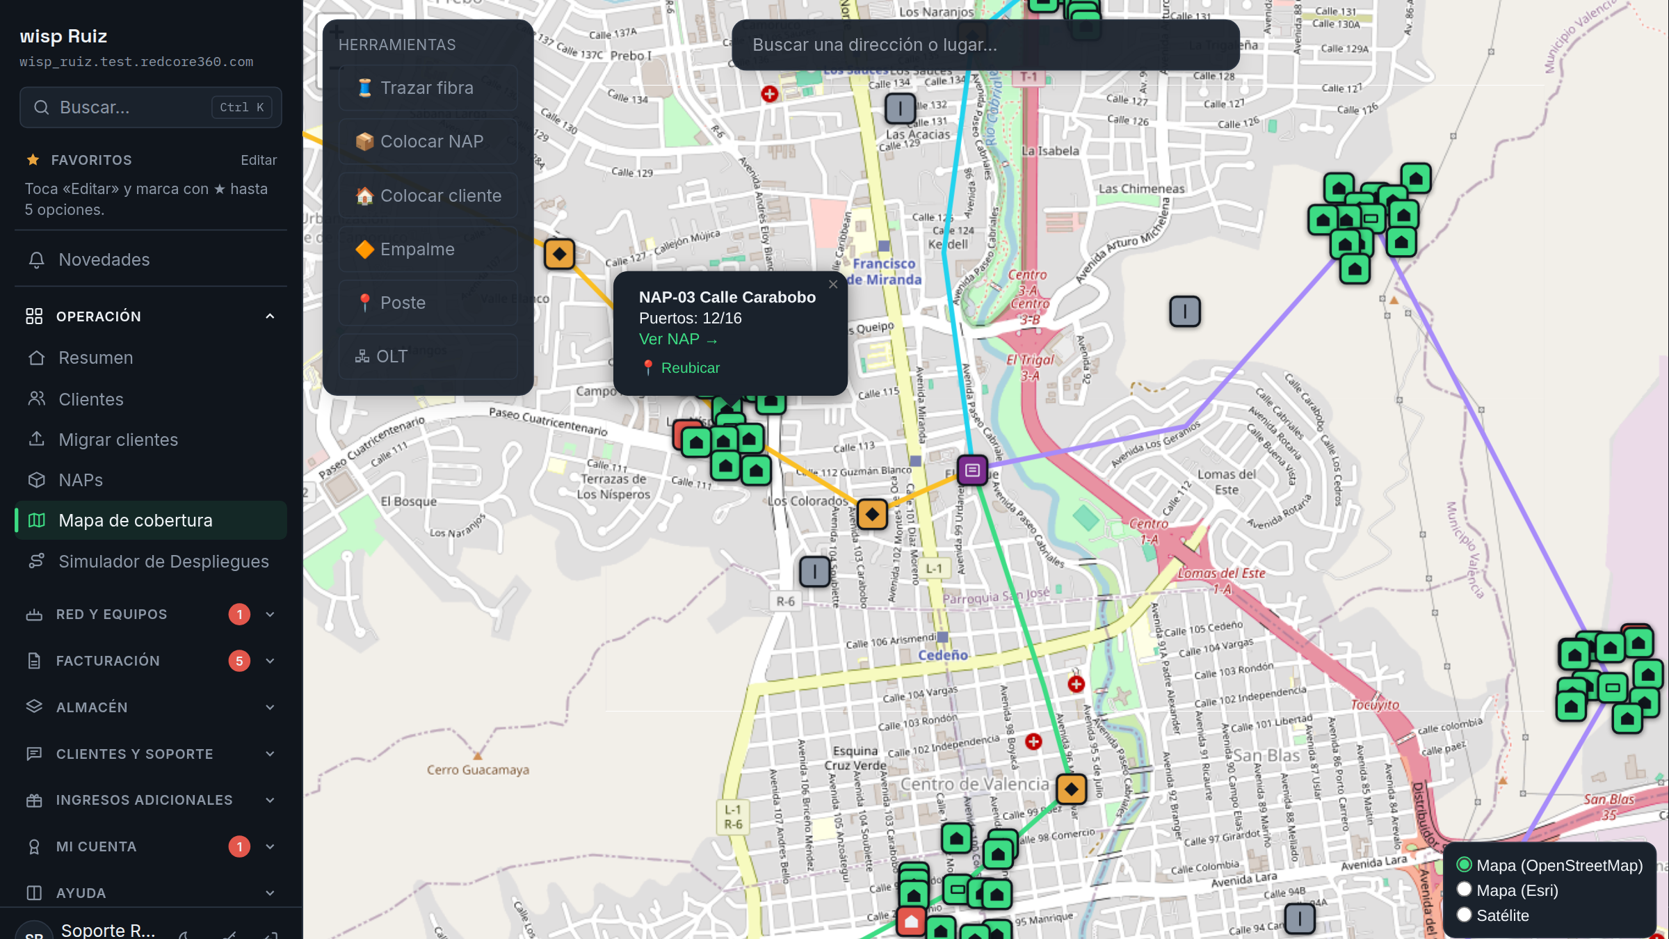Expand the AYUDA section
This screenshot has width=1669, height=939.
(x=150, y=893)
